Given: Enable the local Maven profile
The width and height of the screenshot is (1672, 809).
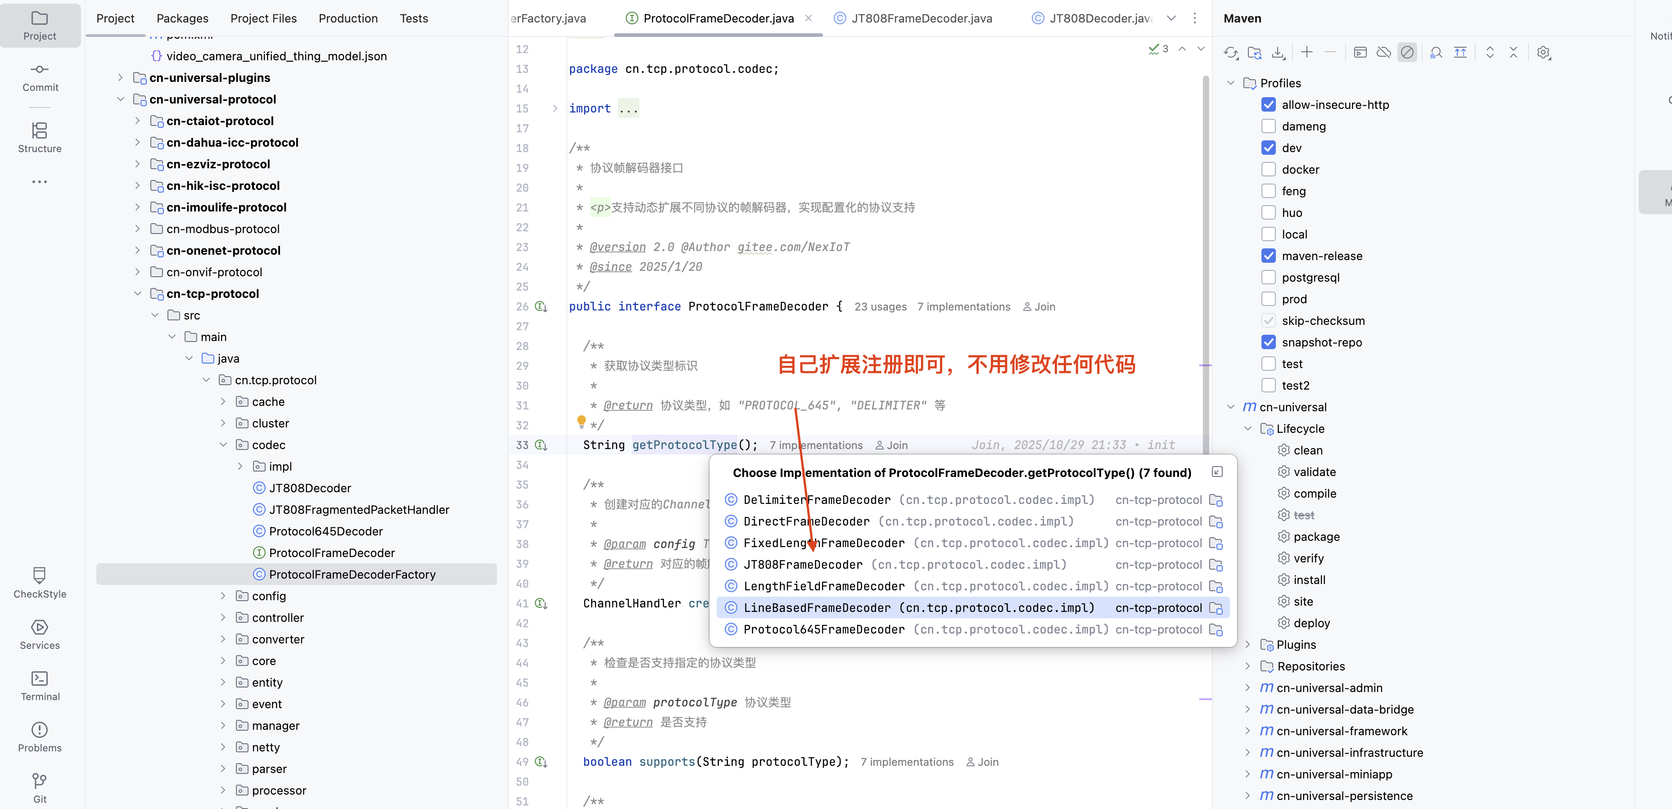Looking at the screenshot, I should click(1268, 234).
